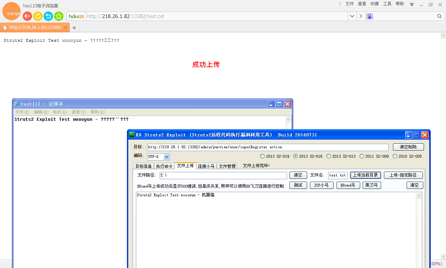Switch to the 文件管理 tab
Image resolution: width=446 pixels, height=268 pixels.
(227, 166)
